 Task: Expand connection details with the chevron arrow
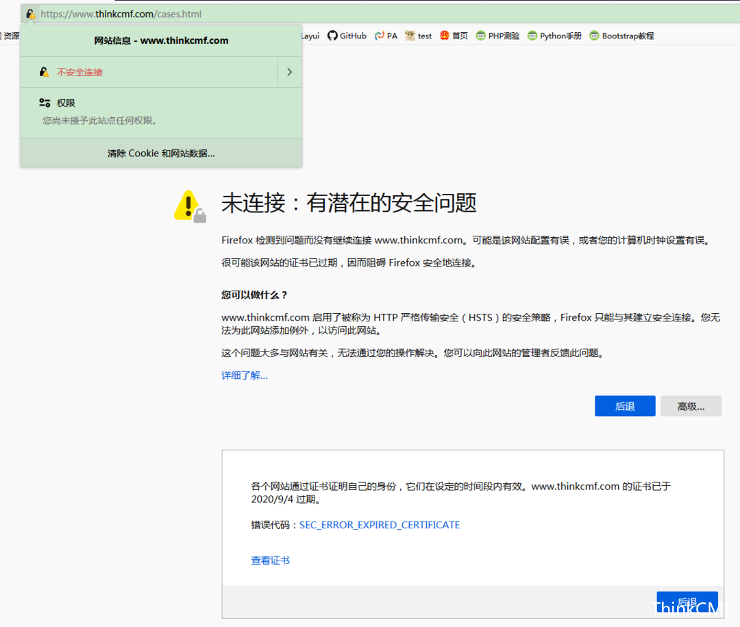[290, 72]
